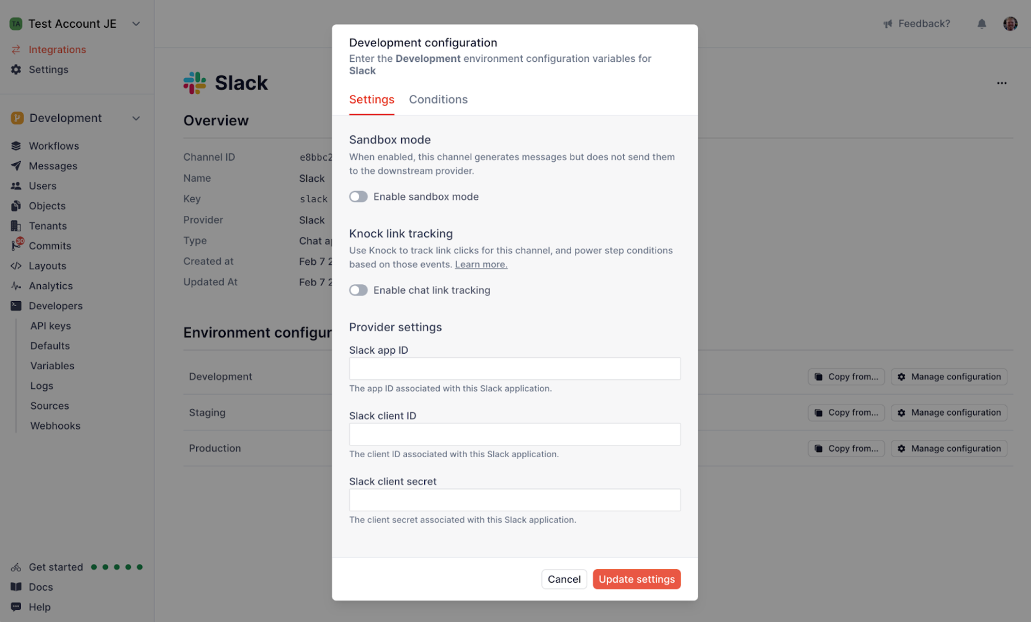Click the Tenants sidebar icon
Screen dimensions: 1031x622
tap(16, 226)
